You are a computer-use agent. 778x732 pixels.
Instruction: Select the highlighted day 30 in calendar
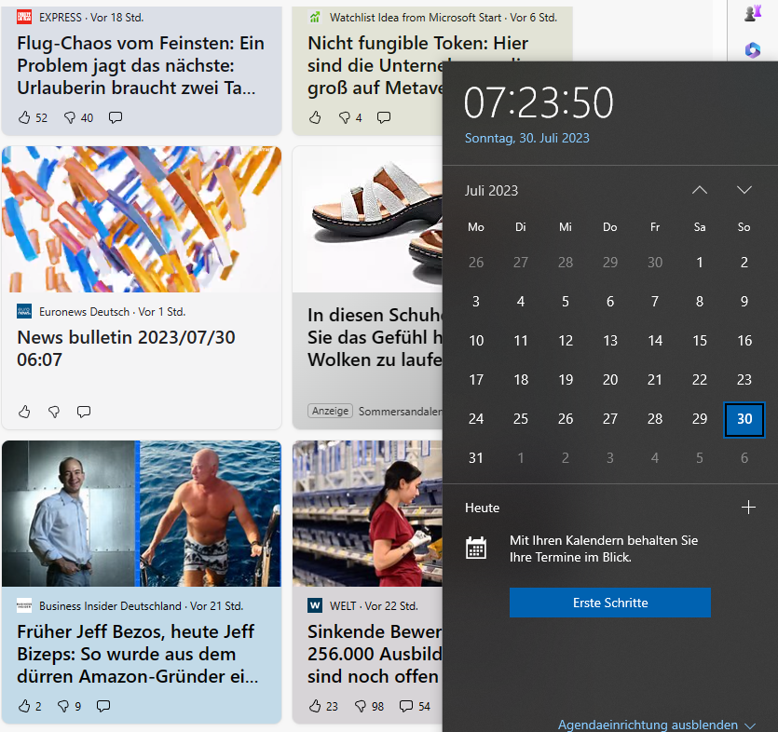click(x=744, y=419)
